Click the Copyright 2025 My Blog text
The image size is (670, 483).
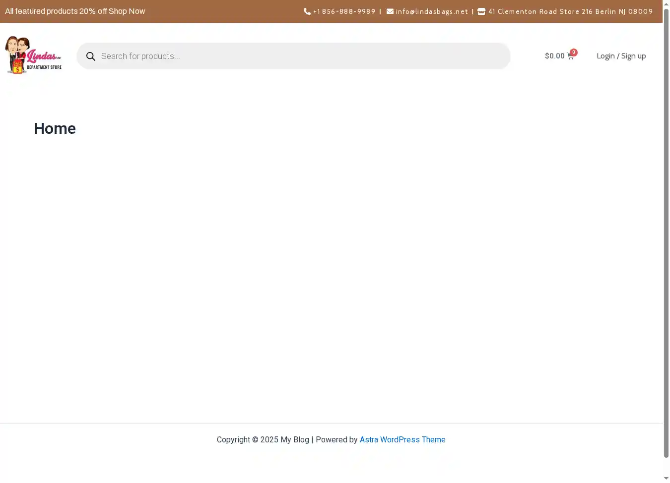tap(263, 439)
